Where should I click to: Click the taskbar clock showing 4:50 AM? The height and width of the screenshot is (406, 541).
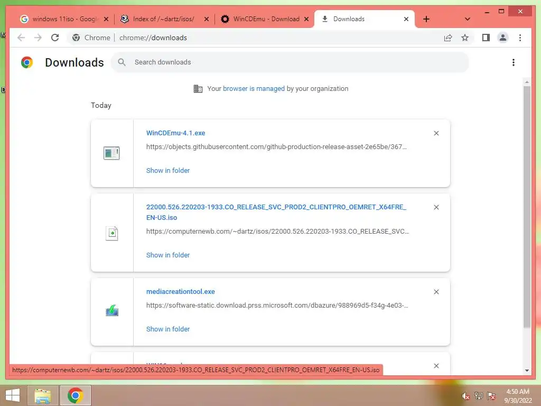pyautogui.click(x=518, y=396)
